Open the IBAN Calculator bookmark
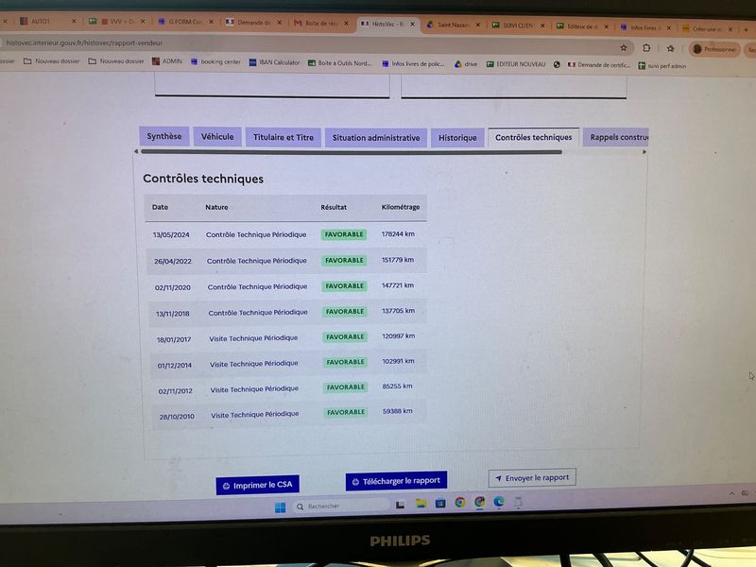 [274, 62]
